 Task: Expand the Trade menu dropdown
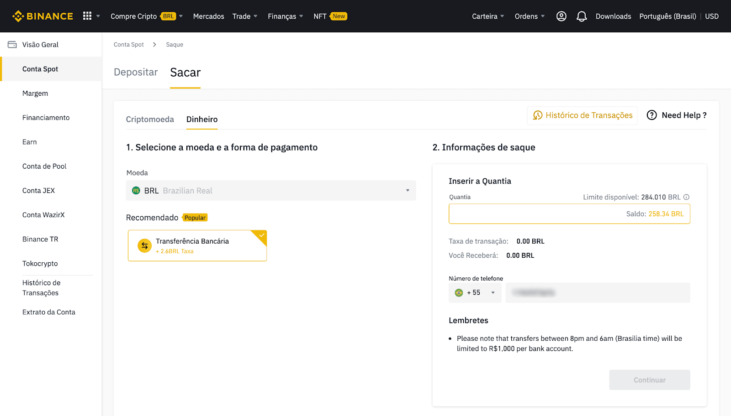[255, 16]
